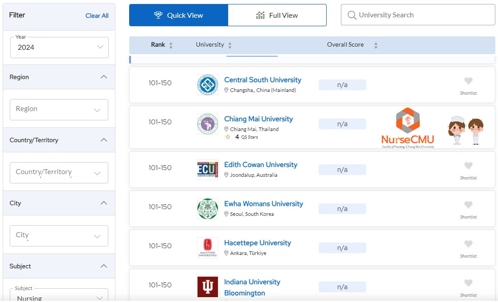This screenshot has height=302, width=498.
Task: Shortlist Central South University with heart
Action: (x=468, y=81)
